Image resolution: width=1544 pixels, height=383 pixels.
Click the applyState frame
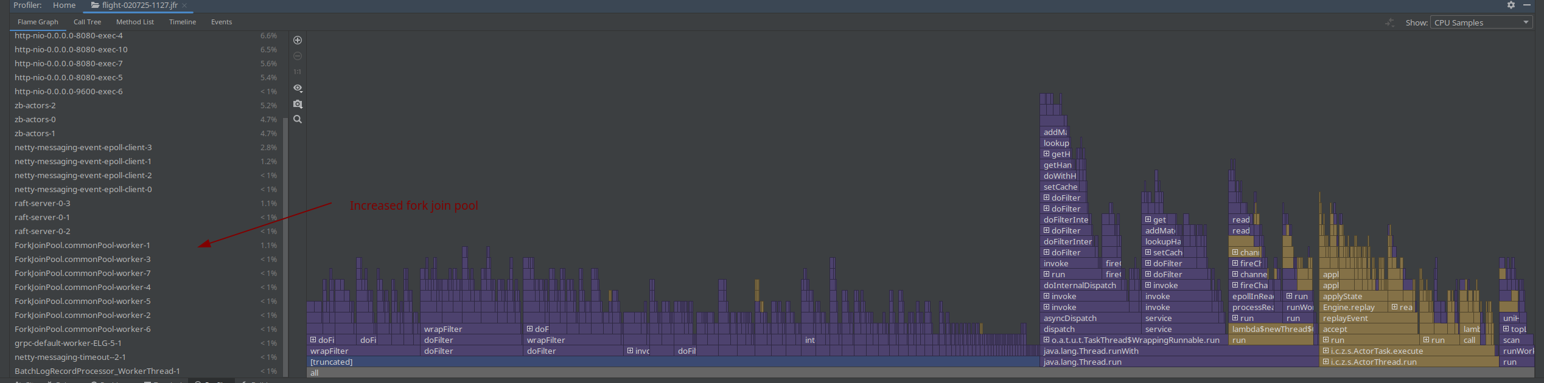click(1353, 296)
